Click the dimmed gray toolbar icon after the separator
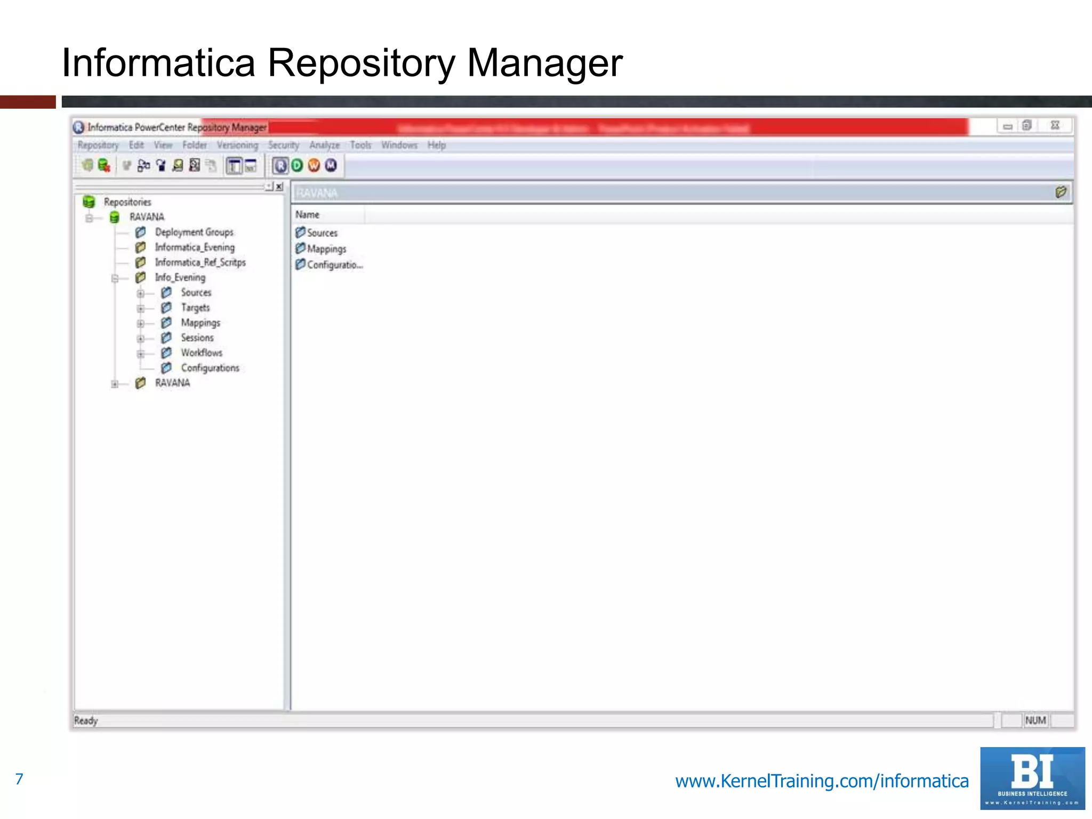 (126, 166)
